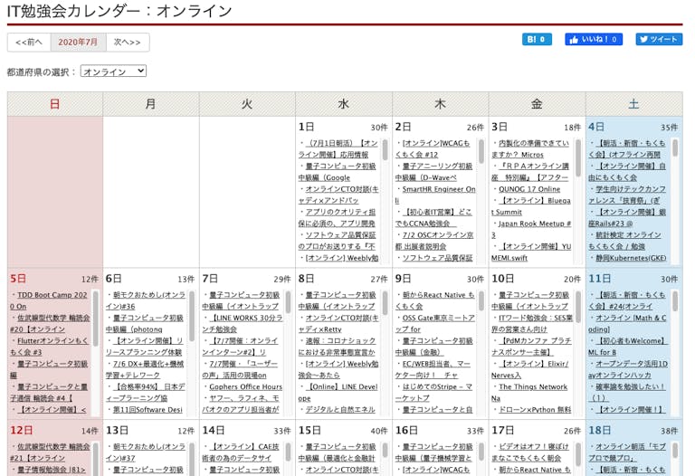This screenshot has height=476, width=695.
Task: Open July 6 event 朝モクおためし(オンライン)#36
Action: pyautogui.click(x=146, y=300)
